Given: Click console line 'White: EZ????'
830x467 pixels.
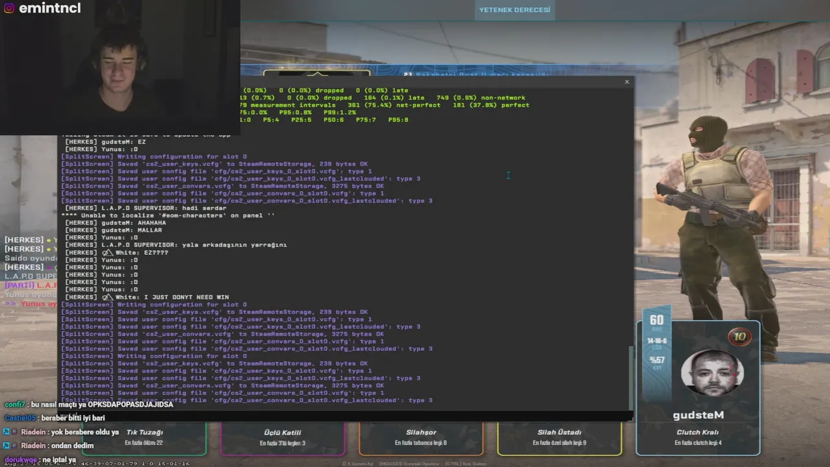Looking at the screenshot, I should (x=117, y=252).
